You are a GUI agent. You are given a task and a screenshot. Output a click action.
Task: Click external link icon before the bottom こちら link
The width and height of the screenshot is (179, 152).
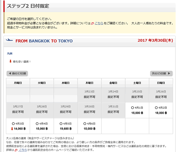tap(16, 150)
